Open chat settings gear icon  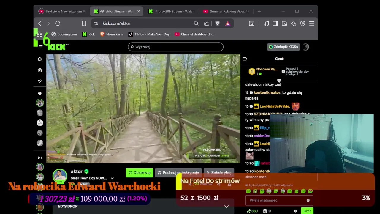tap(295, 211)
